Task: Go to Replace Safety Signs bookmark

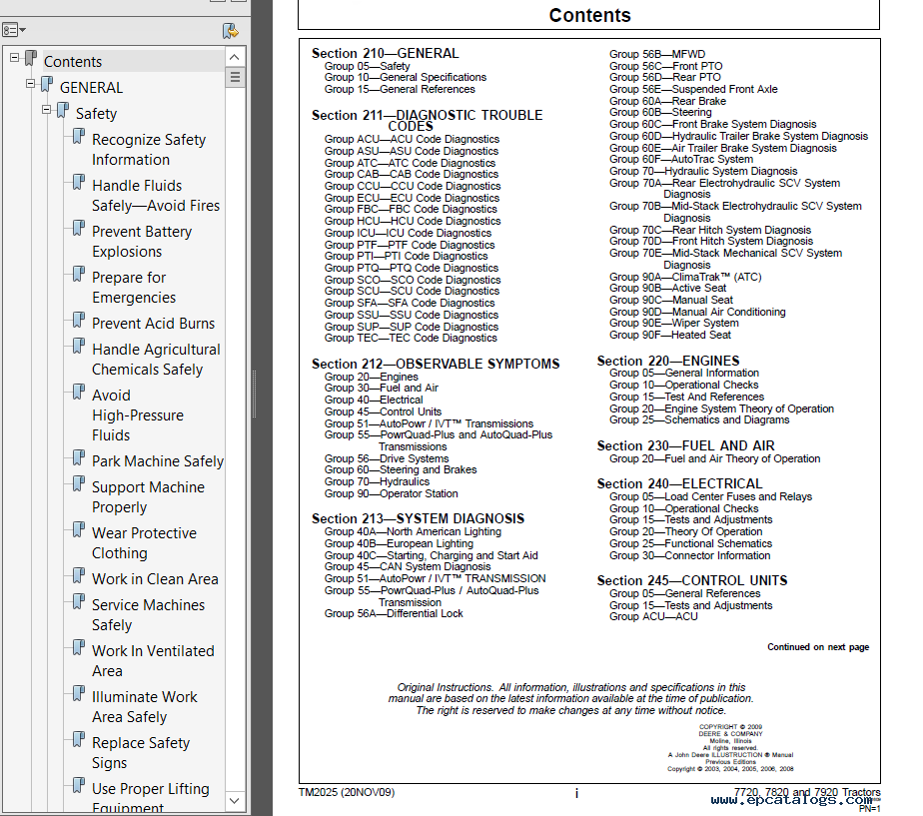Action: [141, 752]
